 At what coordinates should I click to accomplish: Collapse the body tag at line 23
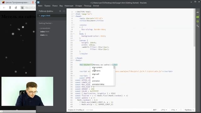pos(74,60)
